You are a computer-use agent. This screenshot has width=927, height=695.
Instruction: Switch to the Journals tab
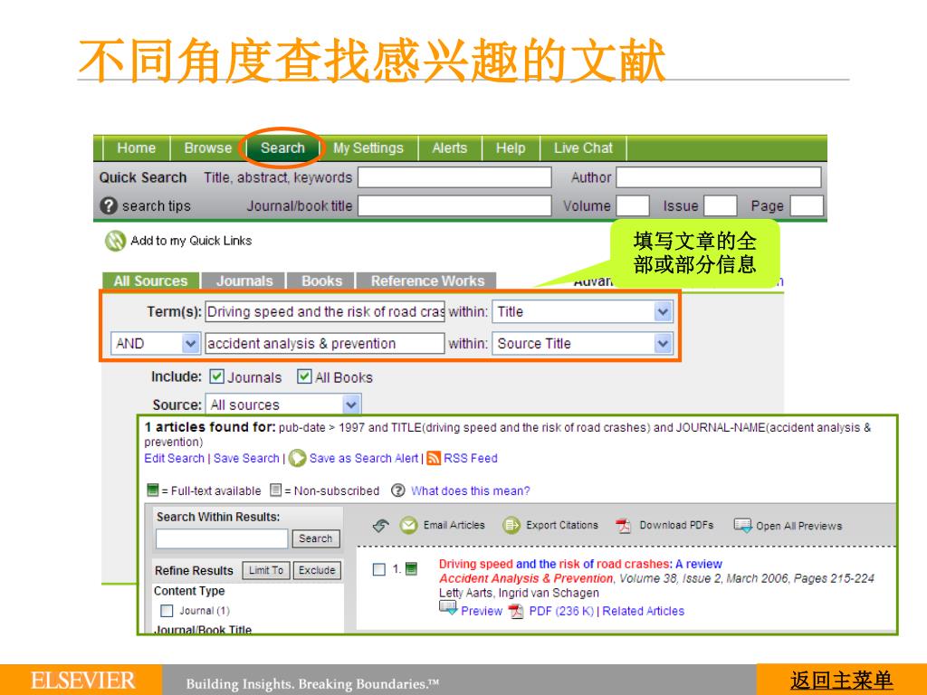[x=244, y=281]
